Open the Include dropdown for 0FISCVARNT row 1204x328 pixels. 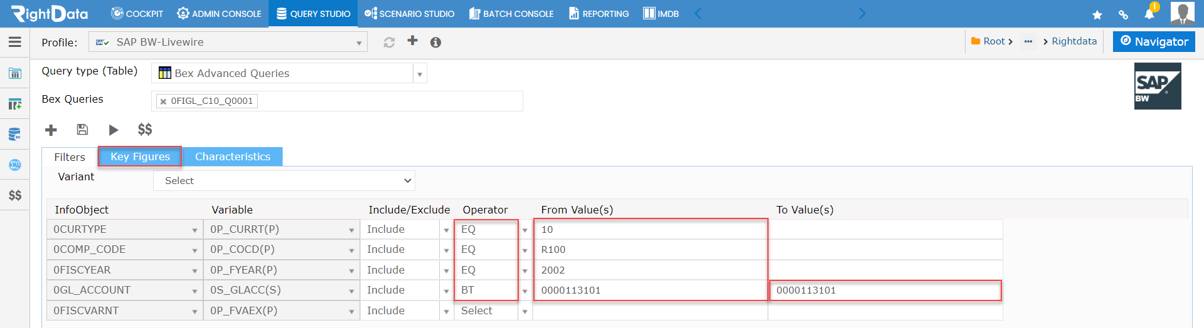407,310
